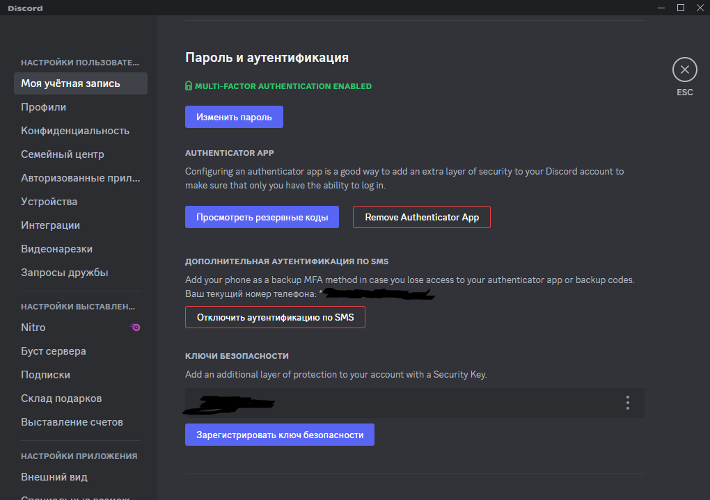
Task: Disable SMS auth via Отключить аутентификацию по SMS
Action: pos(275,317)
